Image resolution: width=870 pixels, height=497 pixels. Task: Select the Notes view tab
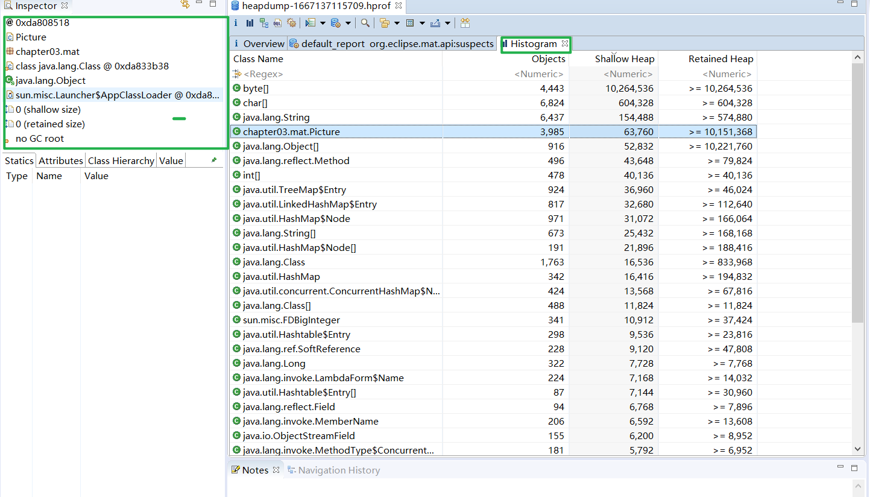pyautogui.click(x=255, y=470)
